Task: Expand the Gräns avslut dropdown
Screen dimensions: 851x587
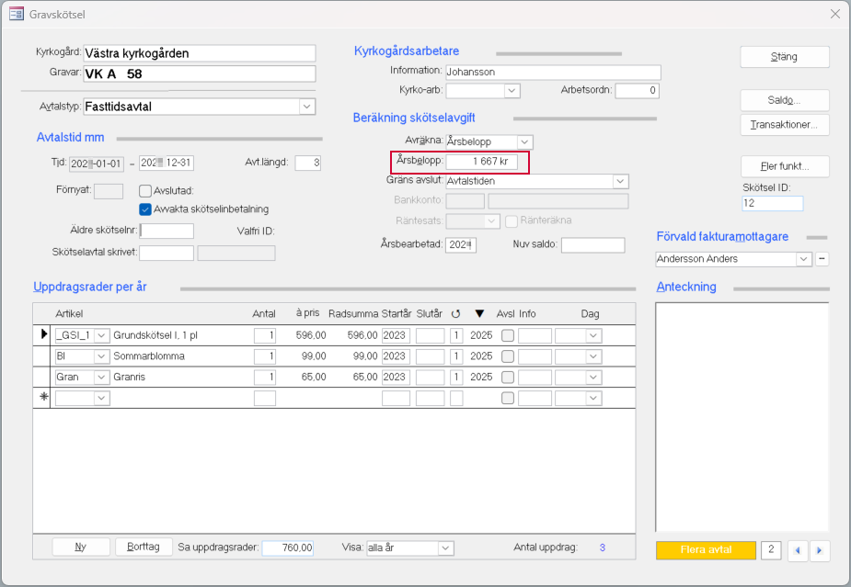Action: tap(620, 181)
